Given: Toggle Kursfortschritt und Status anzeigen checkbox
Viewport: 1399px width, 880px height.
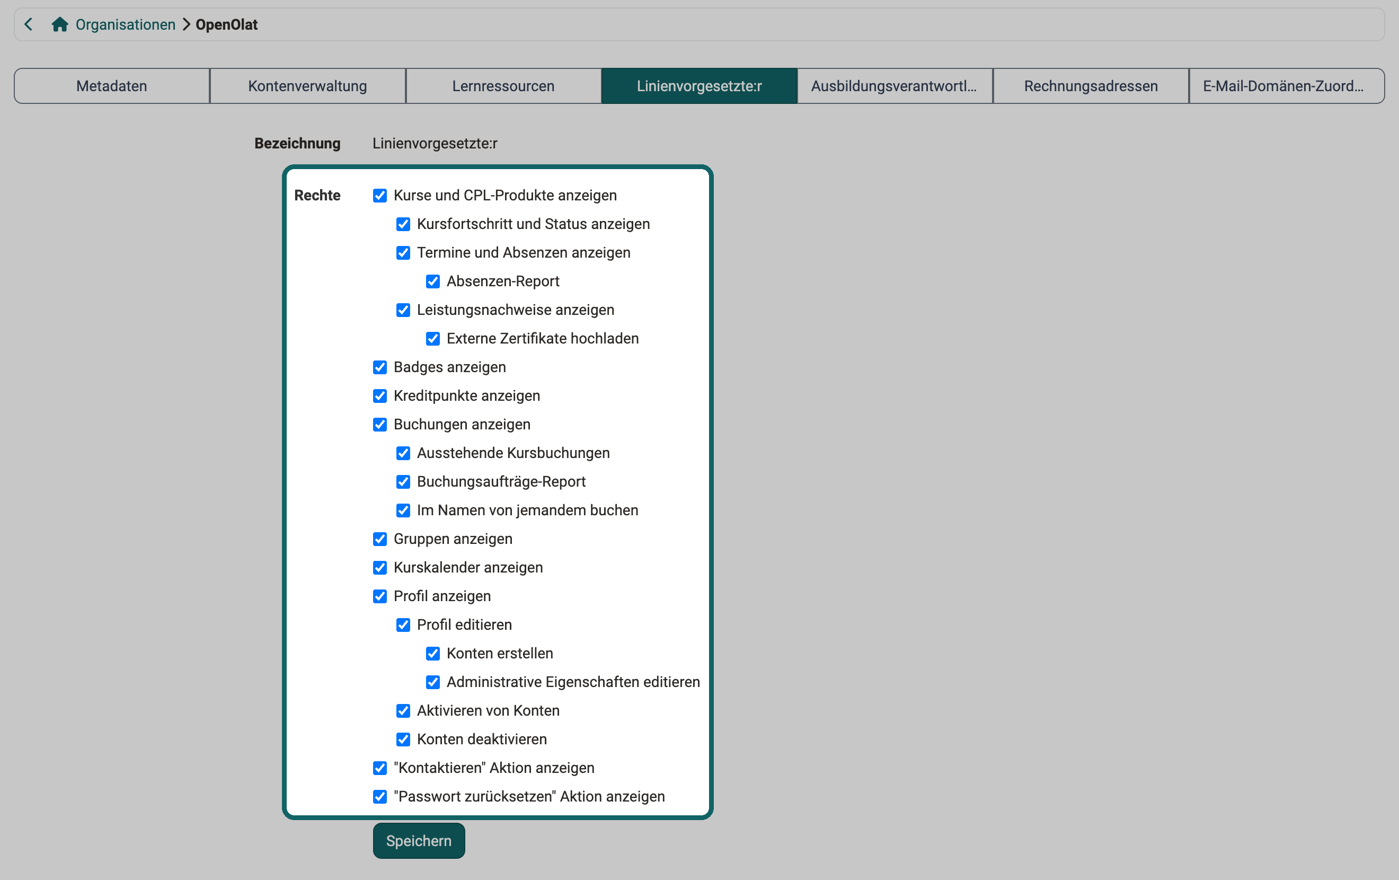Looking at the screenshot, I should coord(403,224).
